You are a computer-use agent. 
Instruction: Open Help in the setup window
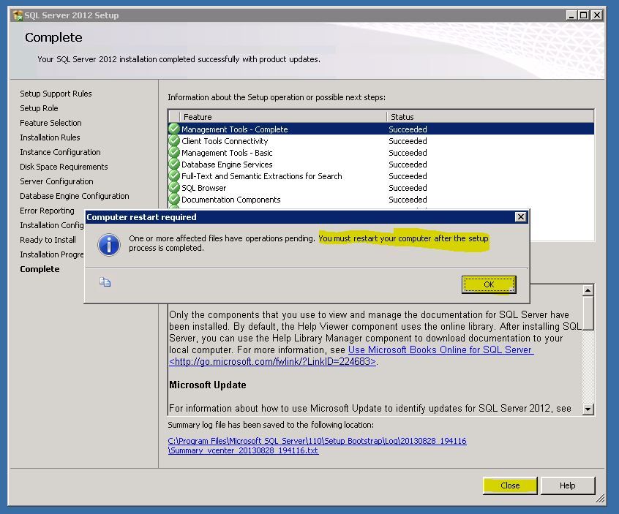click(567, 485)
